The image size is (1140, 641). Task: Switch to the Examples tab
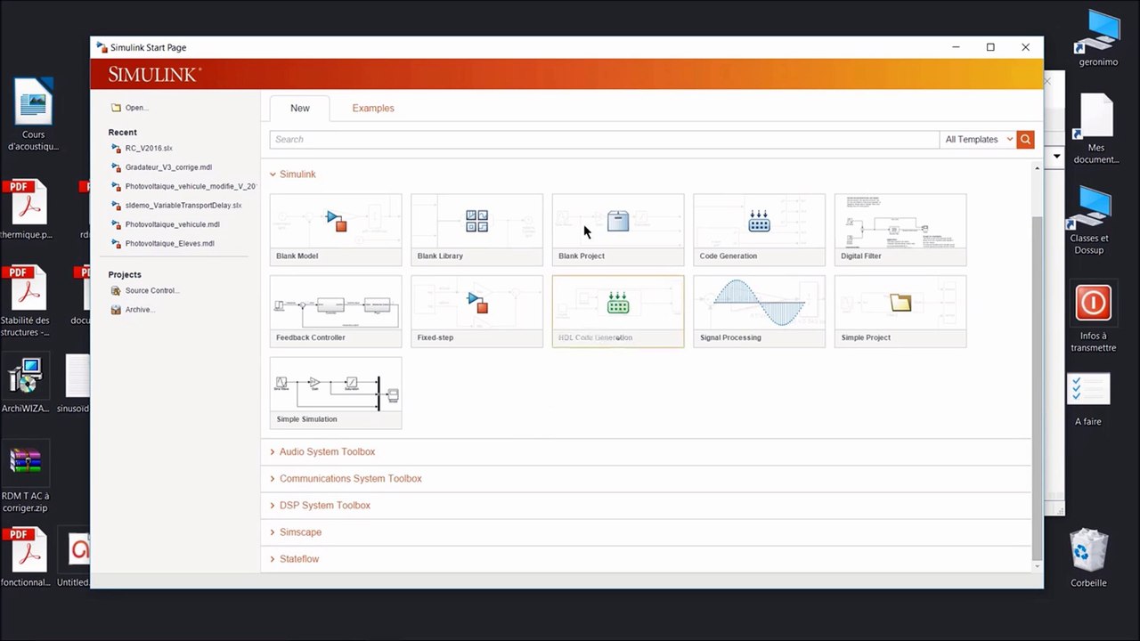click(372, 109)
